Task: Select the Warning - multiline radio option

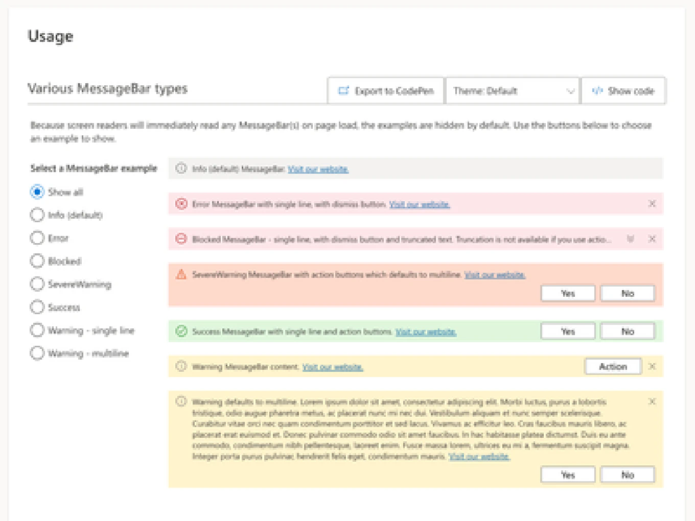Action: pyautogui.click(x=37, y=353)
